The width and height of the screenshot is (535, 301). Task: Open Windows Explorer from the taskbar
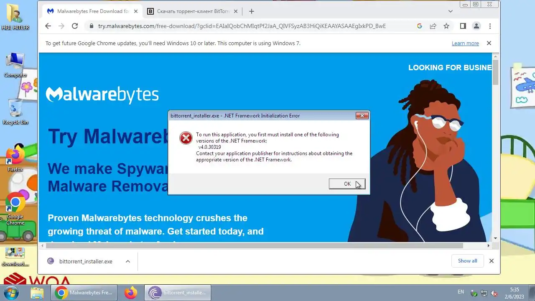[37, 293]
